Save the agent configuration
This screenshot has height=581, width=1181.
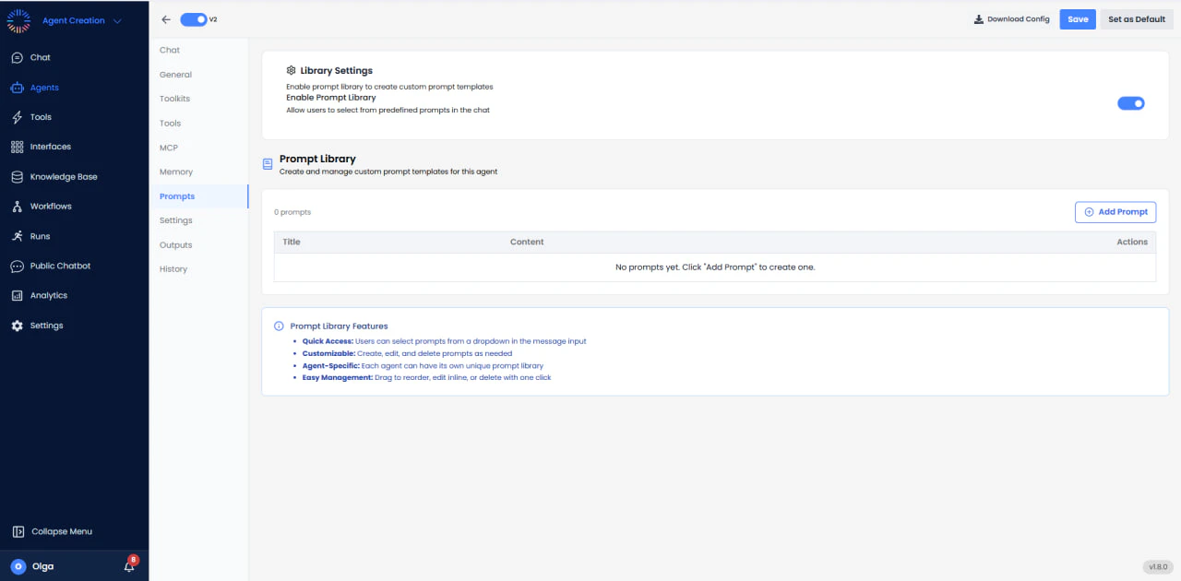pyautogui.click(x=1077, y=18)
